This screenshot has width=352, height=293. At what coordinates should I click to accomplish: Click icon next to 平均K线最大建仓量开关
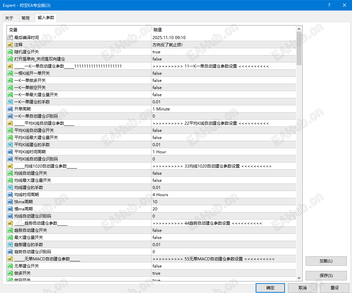tap(10, 138)
